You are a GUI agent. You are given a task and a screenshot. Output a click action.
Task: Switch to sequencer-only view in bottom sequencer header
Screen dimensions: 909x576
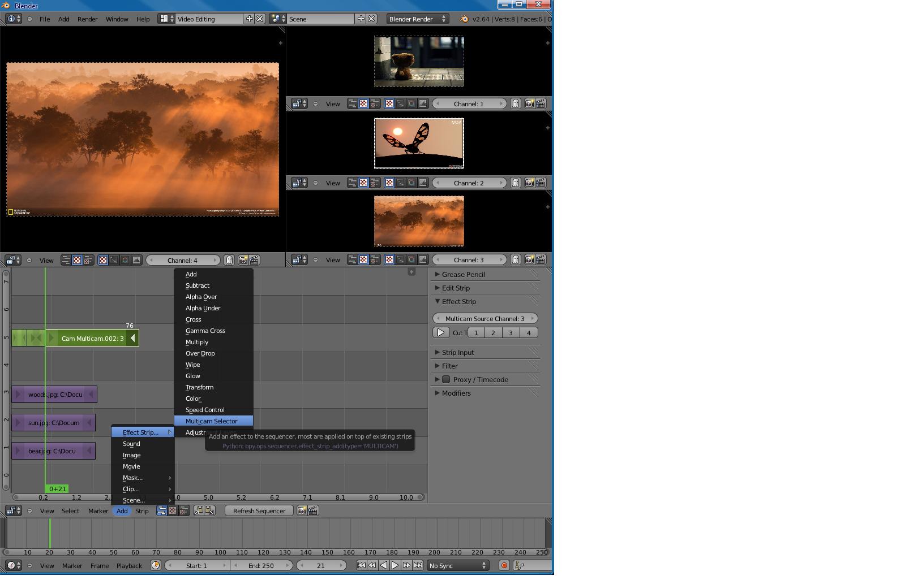tap(161, 511)
